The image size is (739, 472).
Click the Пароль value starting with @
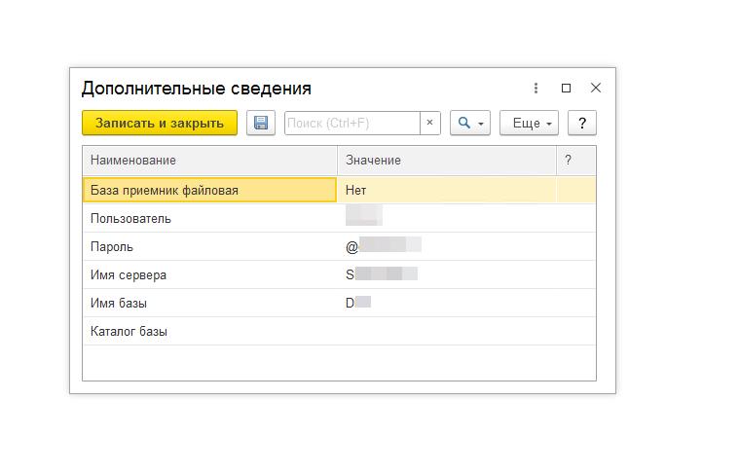coord(447,246)
